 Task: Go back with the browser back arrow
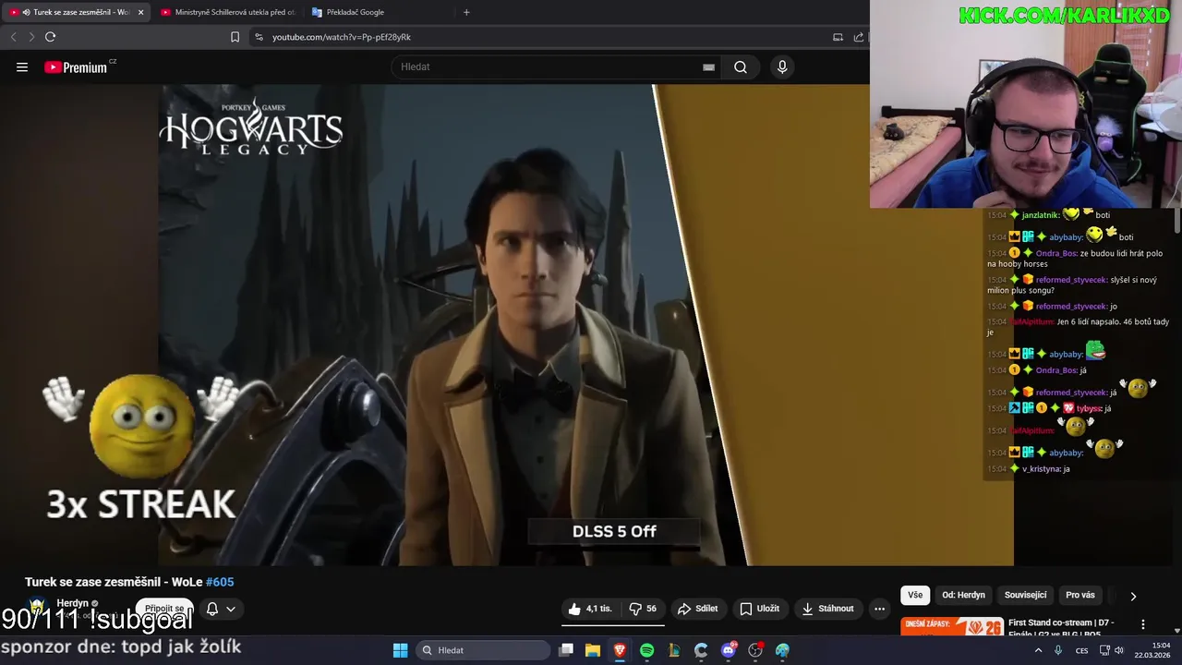point(13,37)
